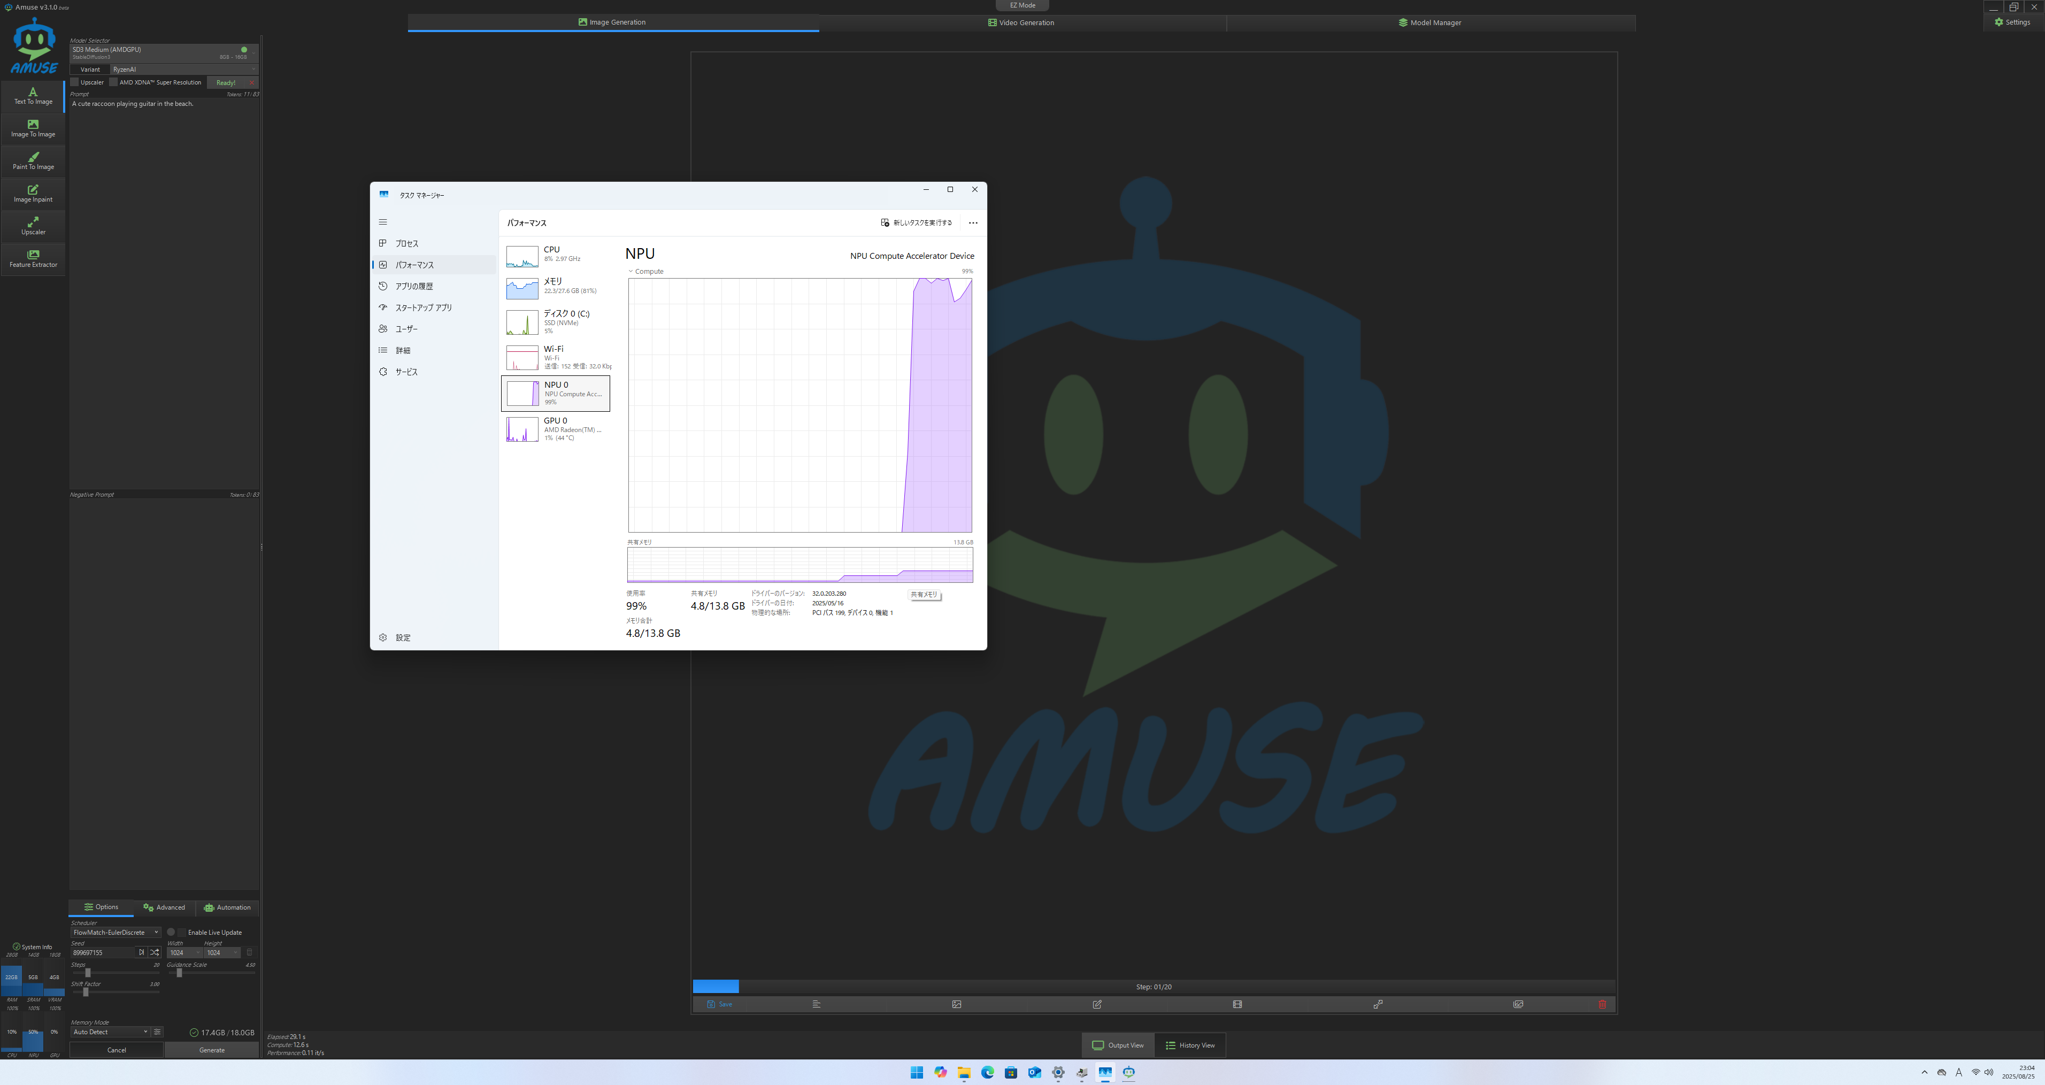Collapse the Compute graph chevron
2045x1085 pixels.
[x=631, y=272]
